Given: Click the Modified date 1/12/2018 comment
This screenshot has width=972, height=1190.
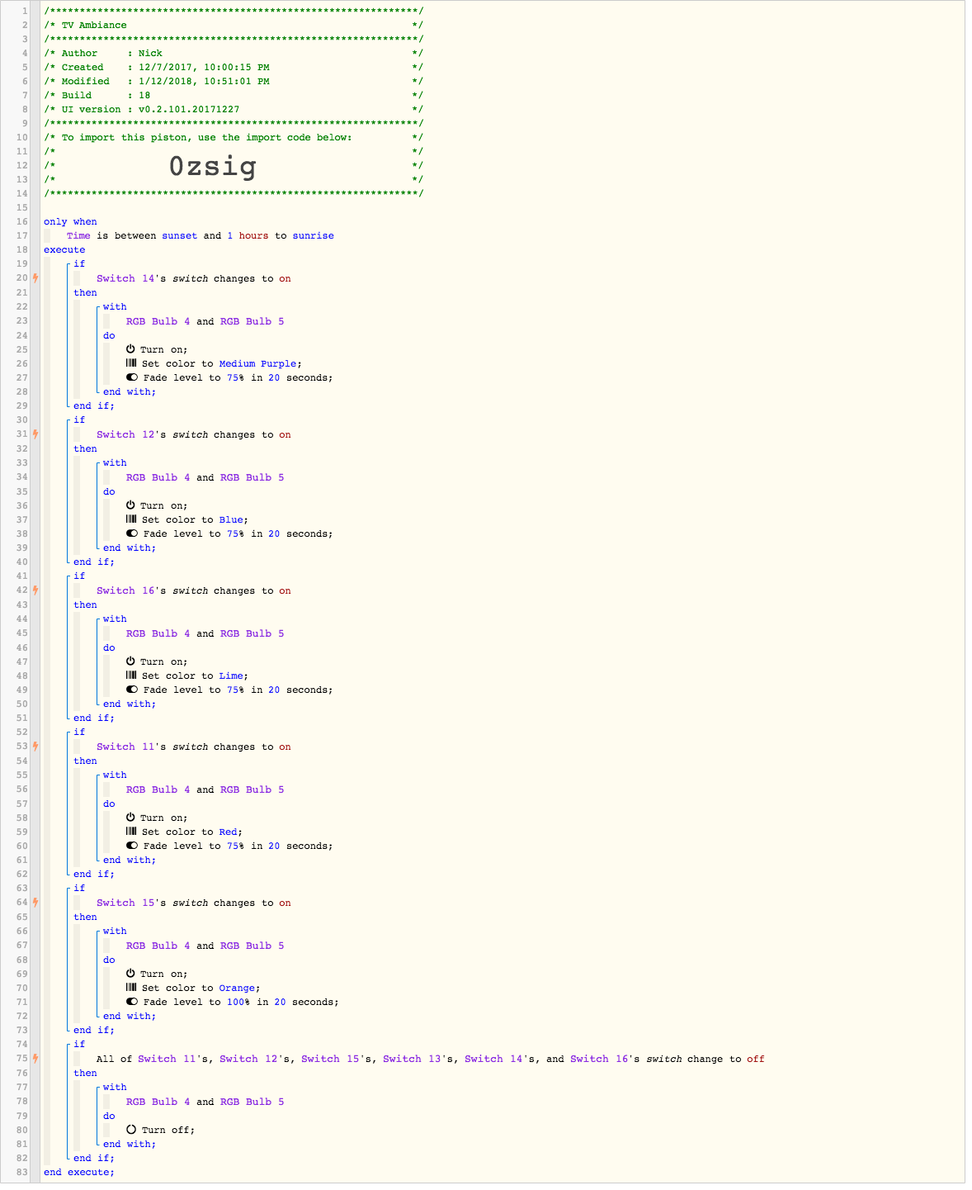Looking at the screenshot, I should (234, 81).
